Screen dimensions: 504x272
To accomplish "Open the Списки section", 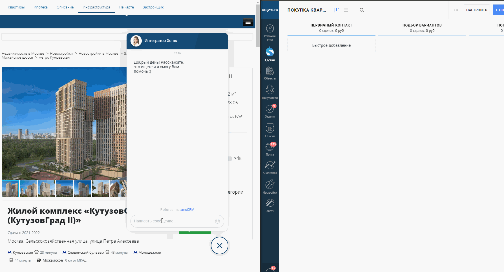I will (270, 130).
